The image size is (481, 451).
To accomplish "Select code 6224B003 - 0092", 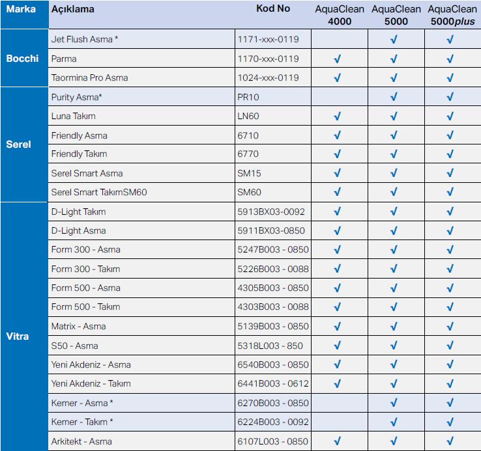I will coord(273,422).
